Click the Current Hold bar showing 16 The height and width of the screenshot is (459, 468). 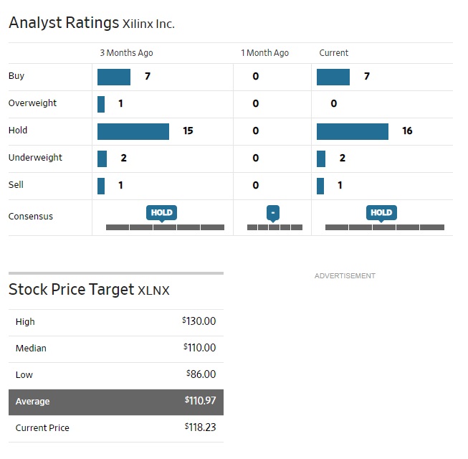tap(352, 131)
